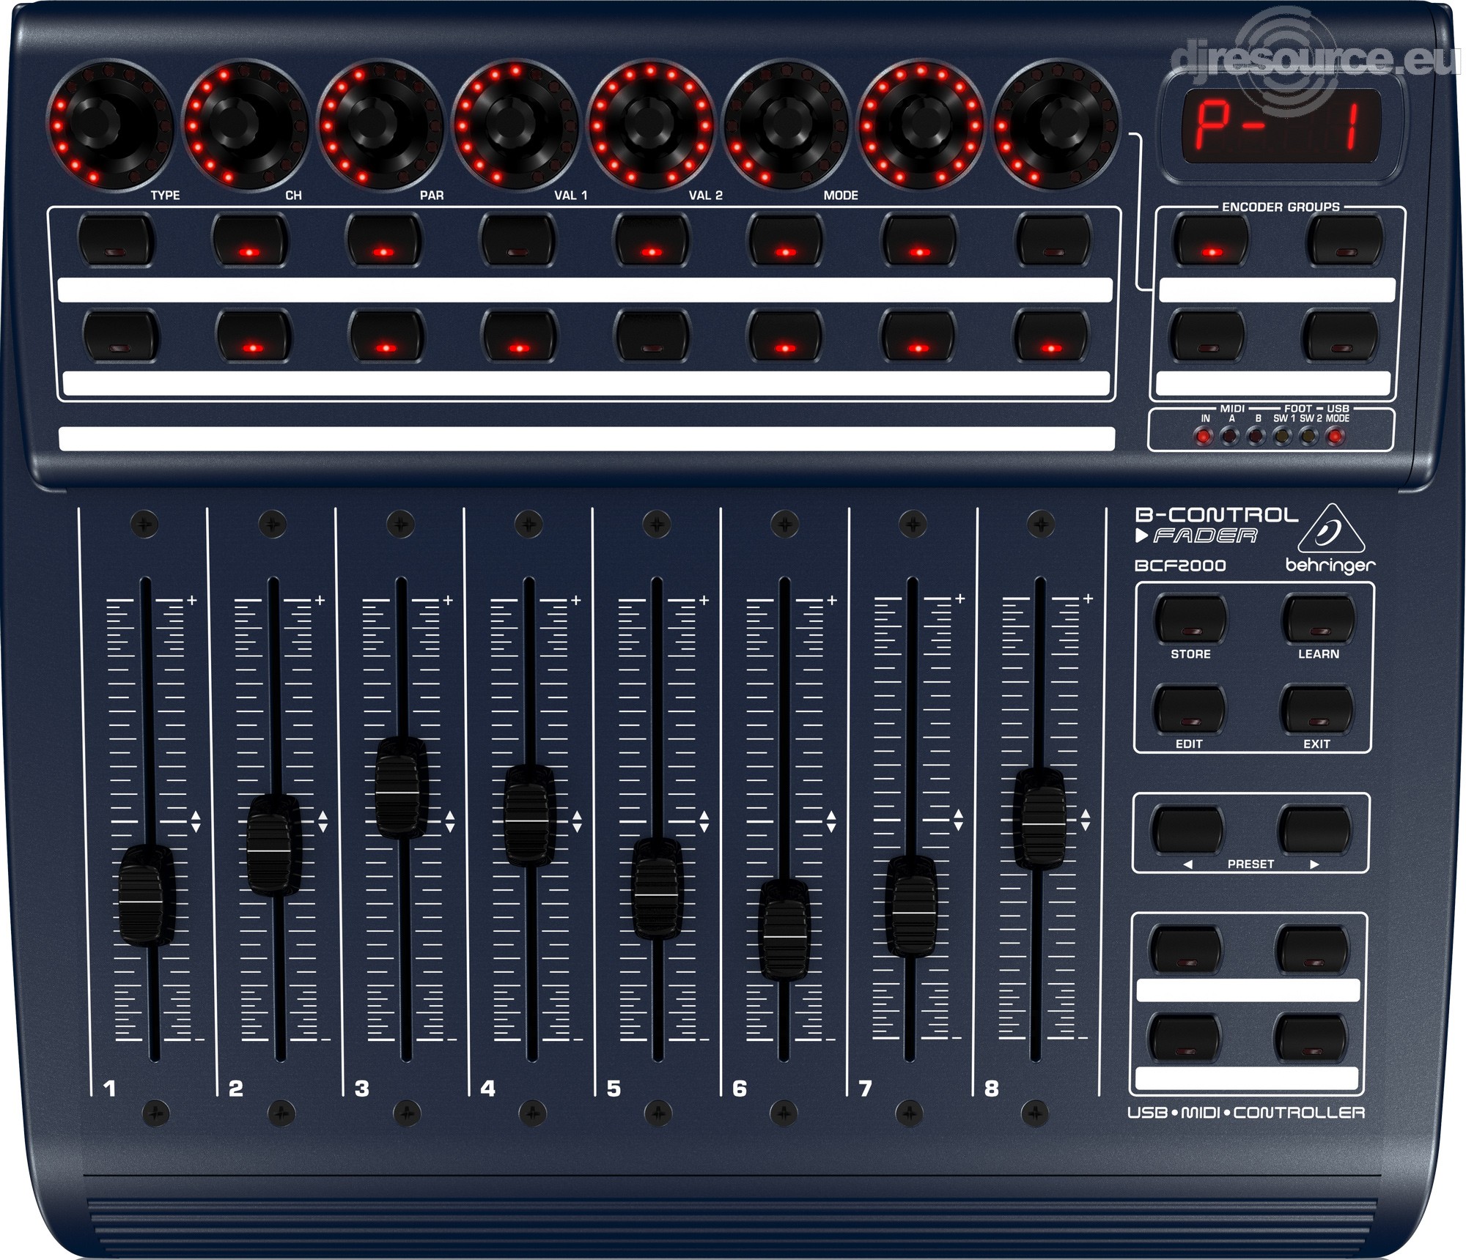Toggle the top-row button under the eighth encoder
1466x1260 pixels.
(1054, 240)
